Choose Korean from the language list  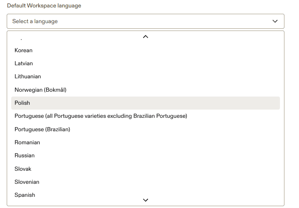click(x=24, y=50)
